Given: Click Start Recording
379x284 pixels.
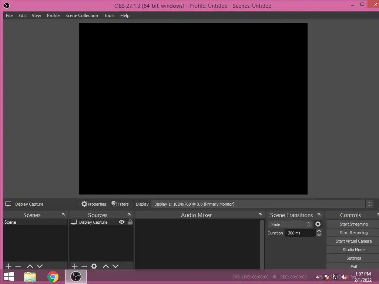Looking at the screenshot, I should [353, 233].
